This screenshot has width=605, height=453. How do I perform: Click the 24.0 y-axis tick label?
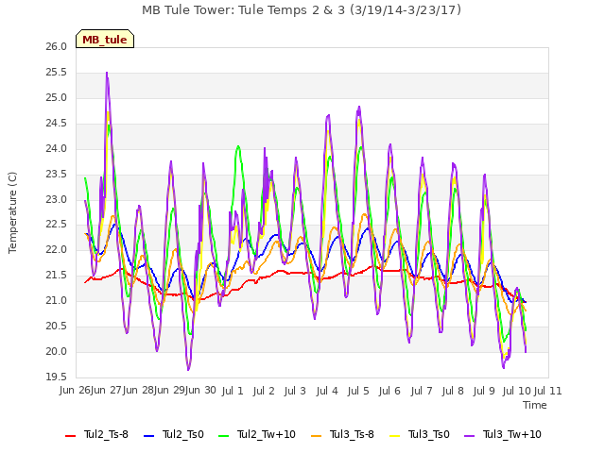(57, 149)
